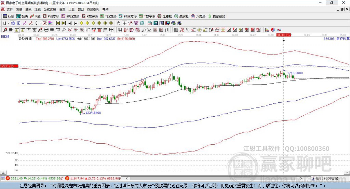Open the 赢家轮 tool

tap(181, 16)
